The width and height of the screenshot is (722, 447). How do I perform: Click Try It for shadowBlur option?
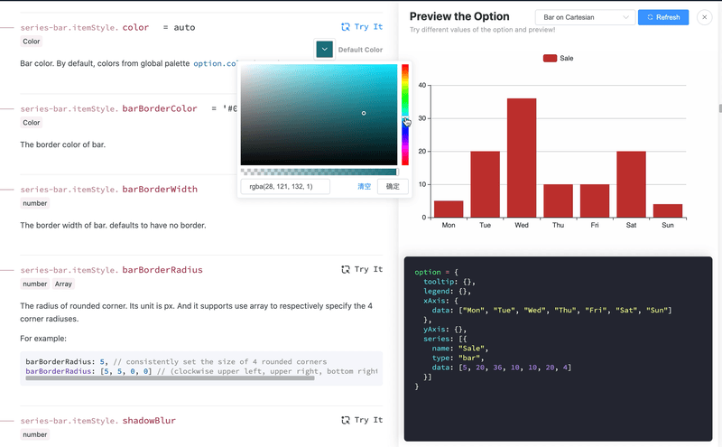362,420
